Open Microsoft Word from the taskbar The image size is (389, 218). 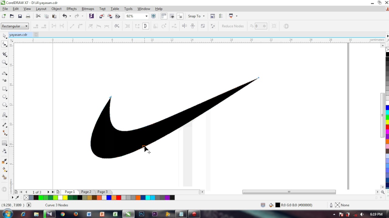click(x=89, y=214)
